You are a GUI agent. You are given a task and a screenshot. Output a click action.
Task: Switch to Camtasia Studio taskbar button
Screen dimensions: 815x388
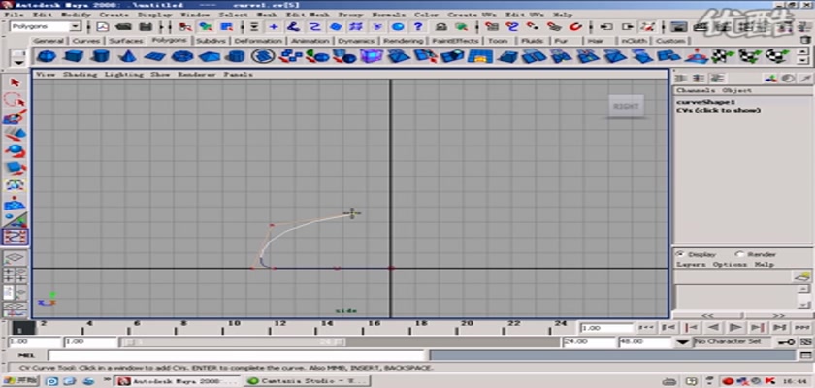pyautogui.click(x=308, y=381)
